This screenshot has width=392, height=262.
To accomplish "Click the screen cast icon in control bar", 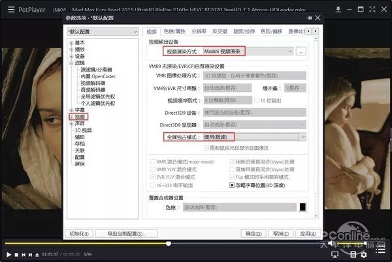I will (335, 255).
